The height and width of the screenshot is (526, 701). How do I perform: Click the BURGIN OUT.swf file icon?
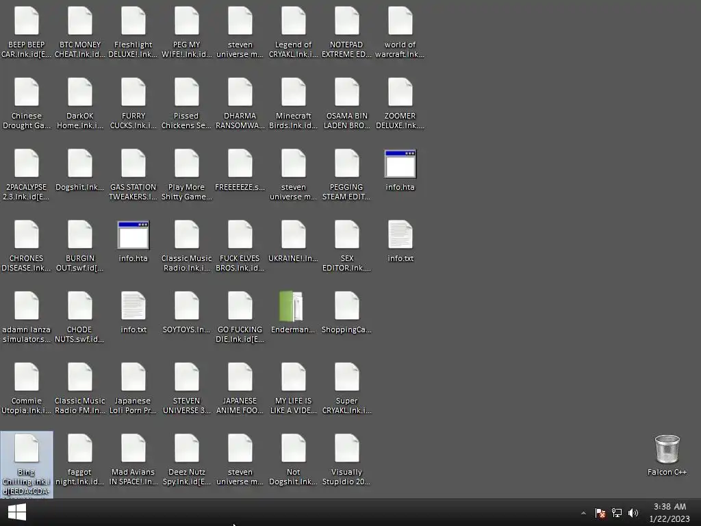[x=80, y=234]
